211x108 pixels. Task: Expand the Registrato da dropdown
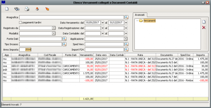point(54,28)
